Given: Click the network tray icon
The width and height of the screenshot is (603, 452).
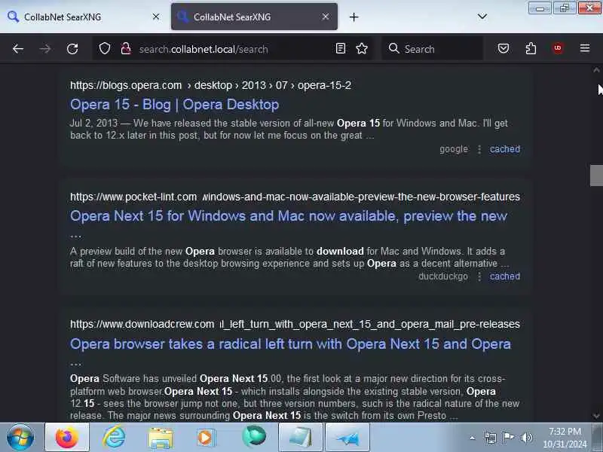Looking at the screenshot, I should [491, 438].
